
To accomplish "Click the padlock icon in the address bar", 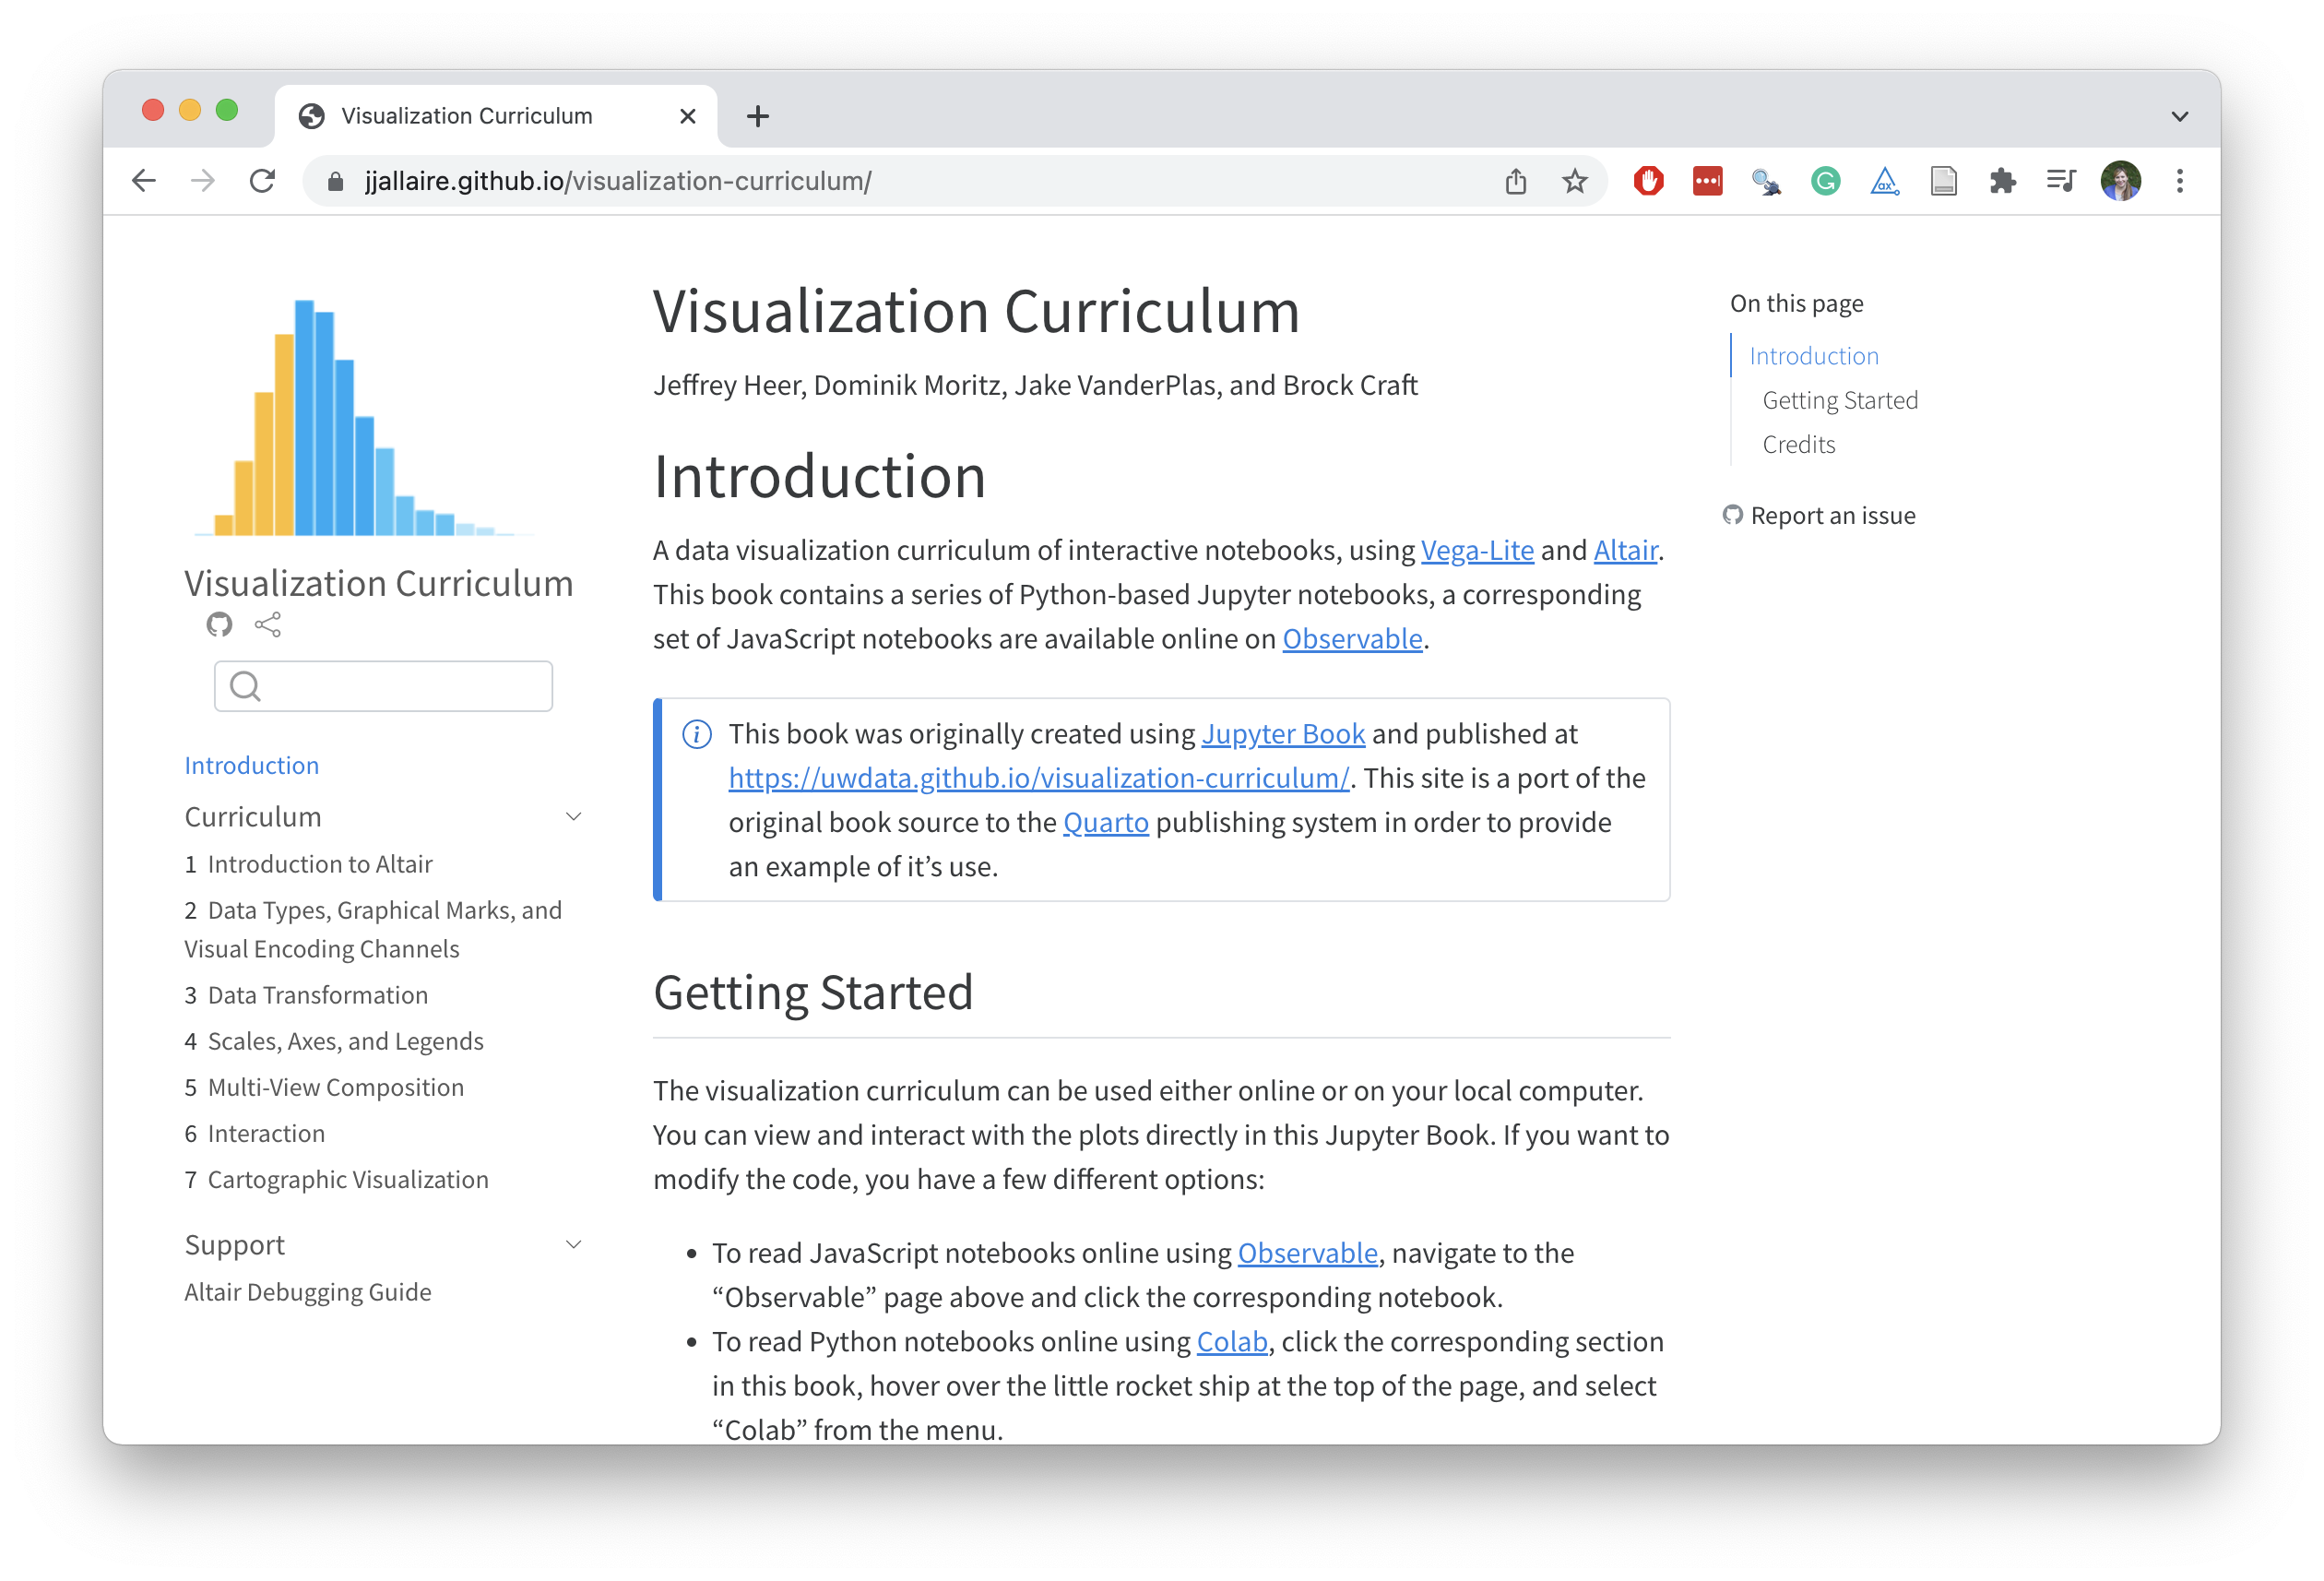I will point(335,181).
